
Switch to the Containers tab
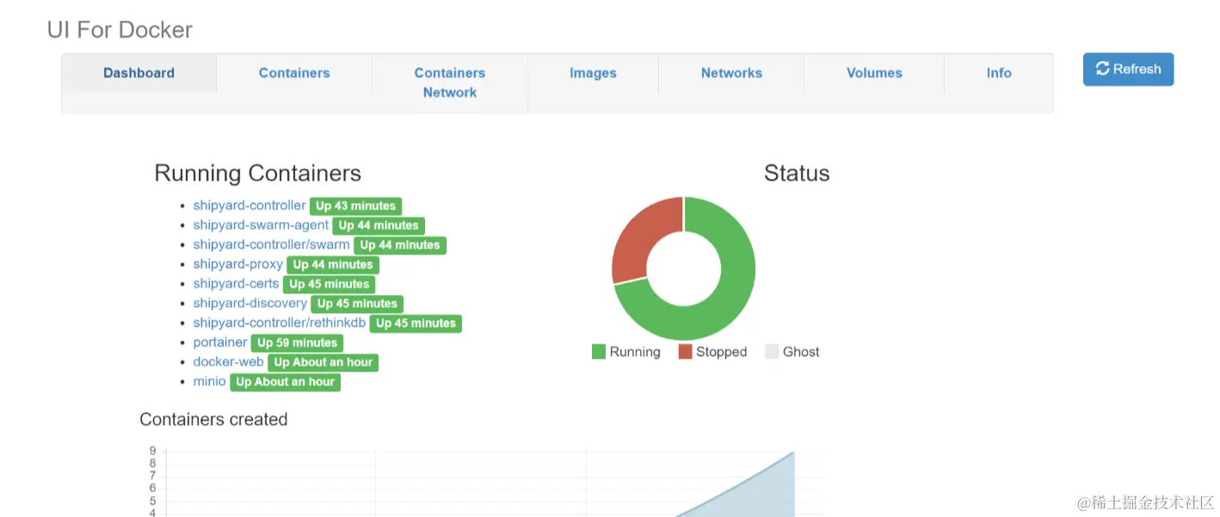tap(294, 73)
